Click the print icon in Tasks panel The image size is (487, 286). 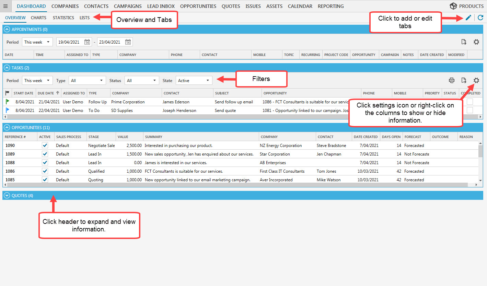coord(452,80)
